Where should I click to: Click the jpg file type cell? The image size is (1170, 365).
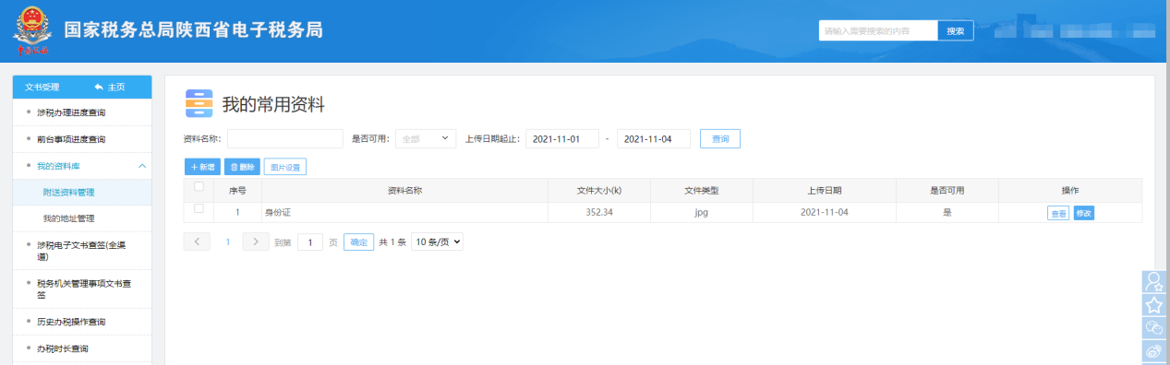point(702,212)
